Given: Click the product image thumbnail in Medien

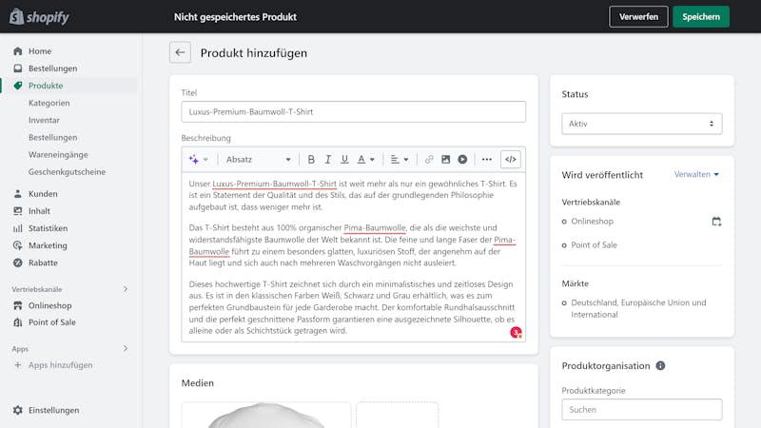Looking at the screenshot, I should tap(266, 415).
